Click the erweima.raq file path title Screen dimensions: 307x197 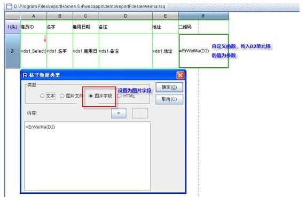(90, 6)
